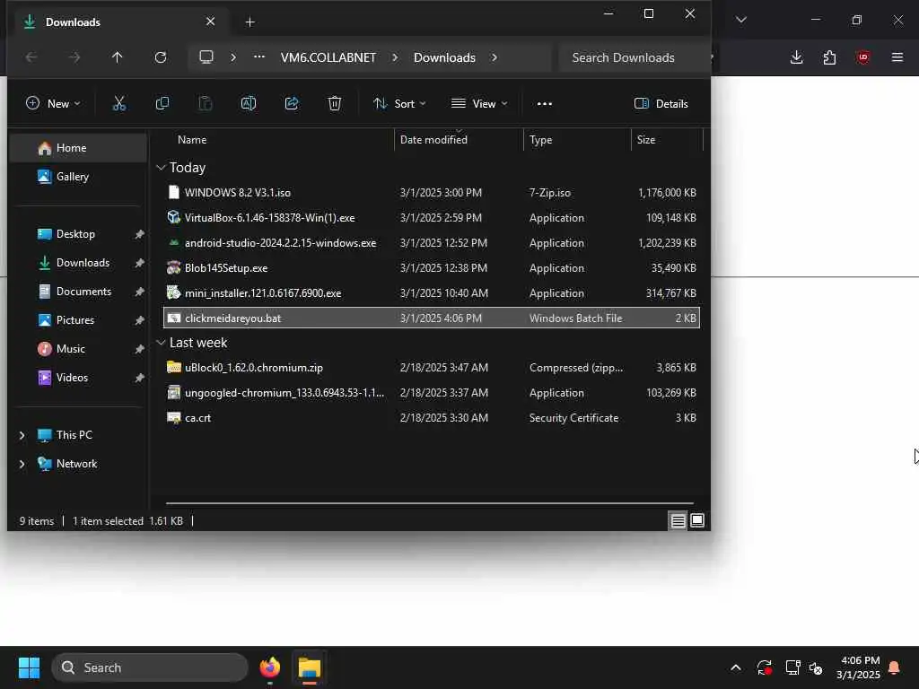Image resolution: width=919 pixels, height=689 pixels.
Task: Expand the chevron after VM6.COLLABNET breadcrumb
Action: 395,57
